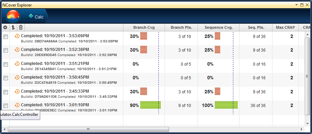The image size is (312, 134).
Task: Sort by the Max CRAP column header
Action: 285,27
